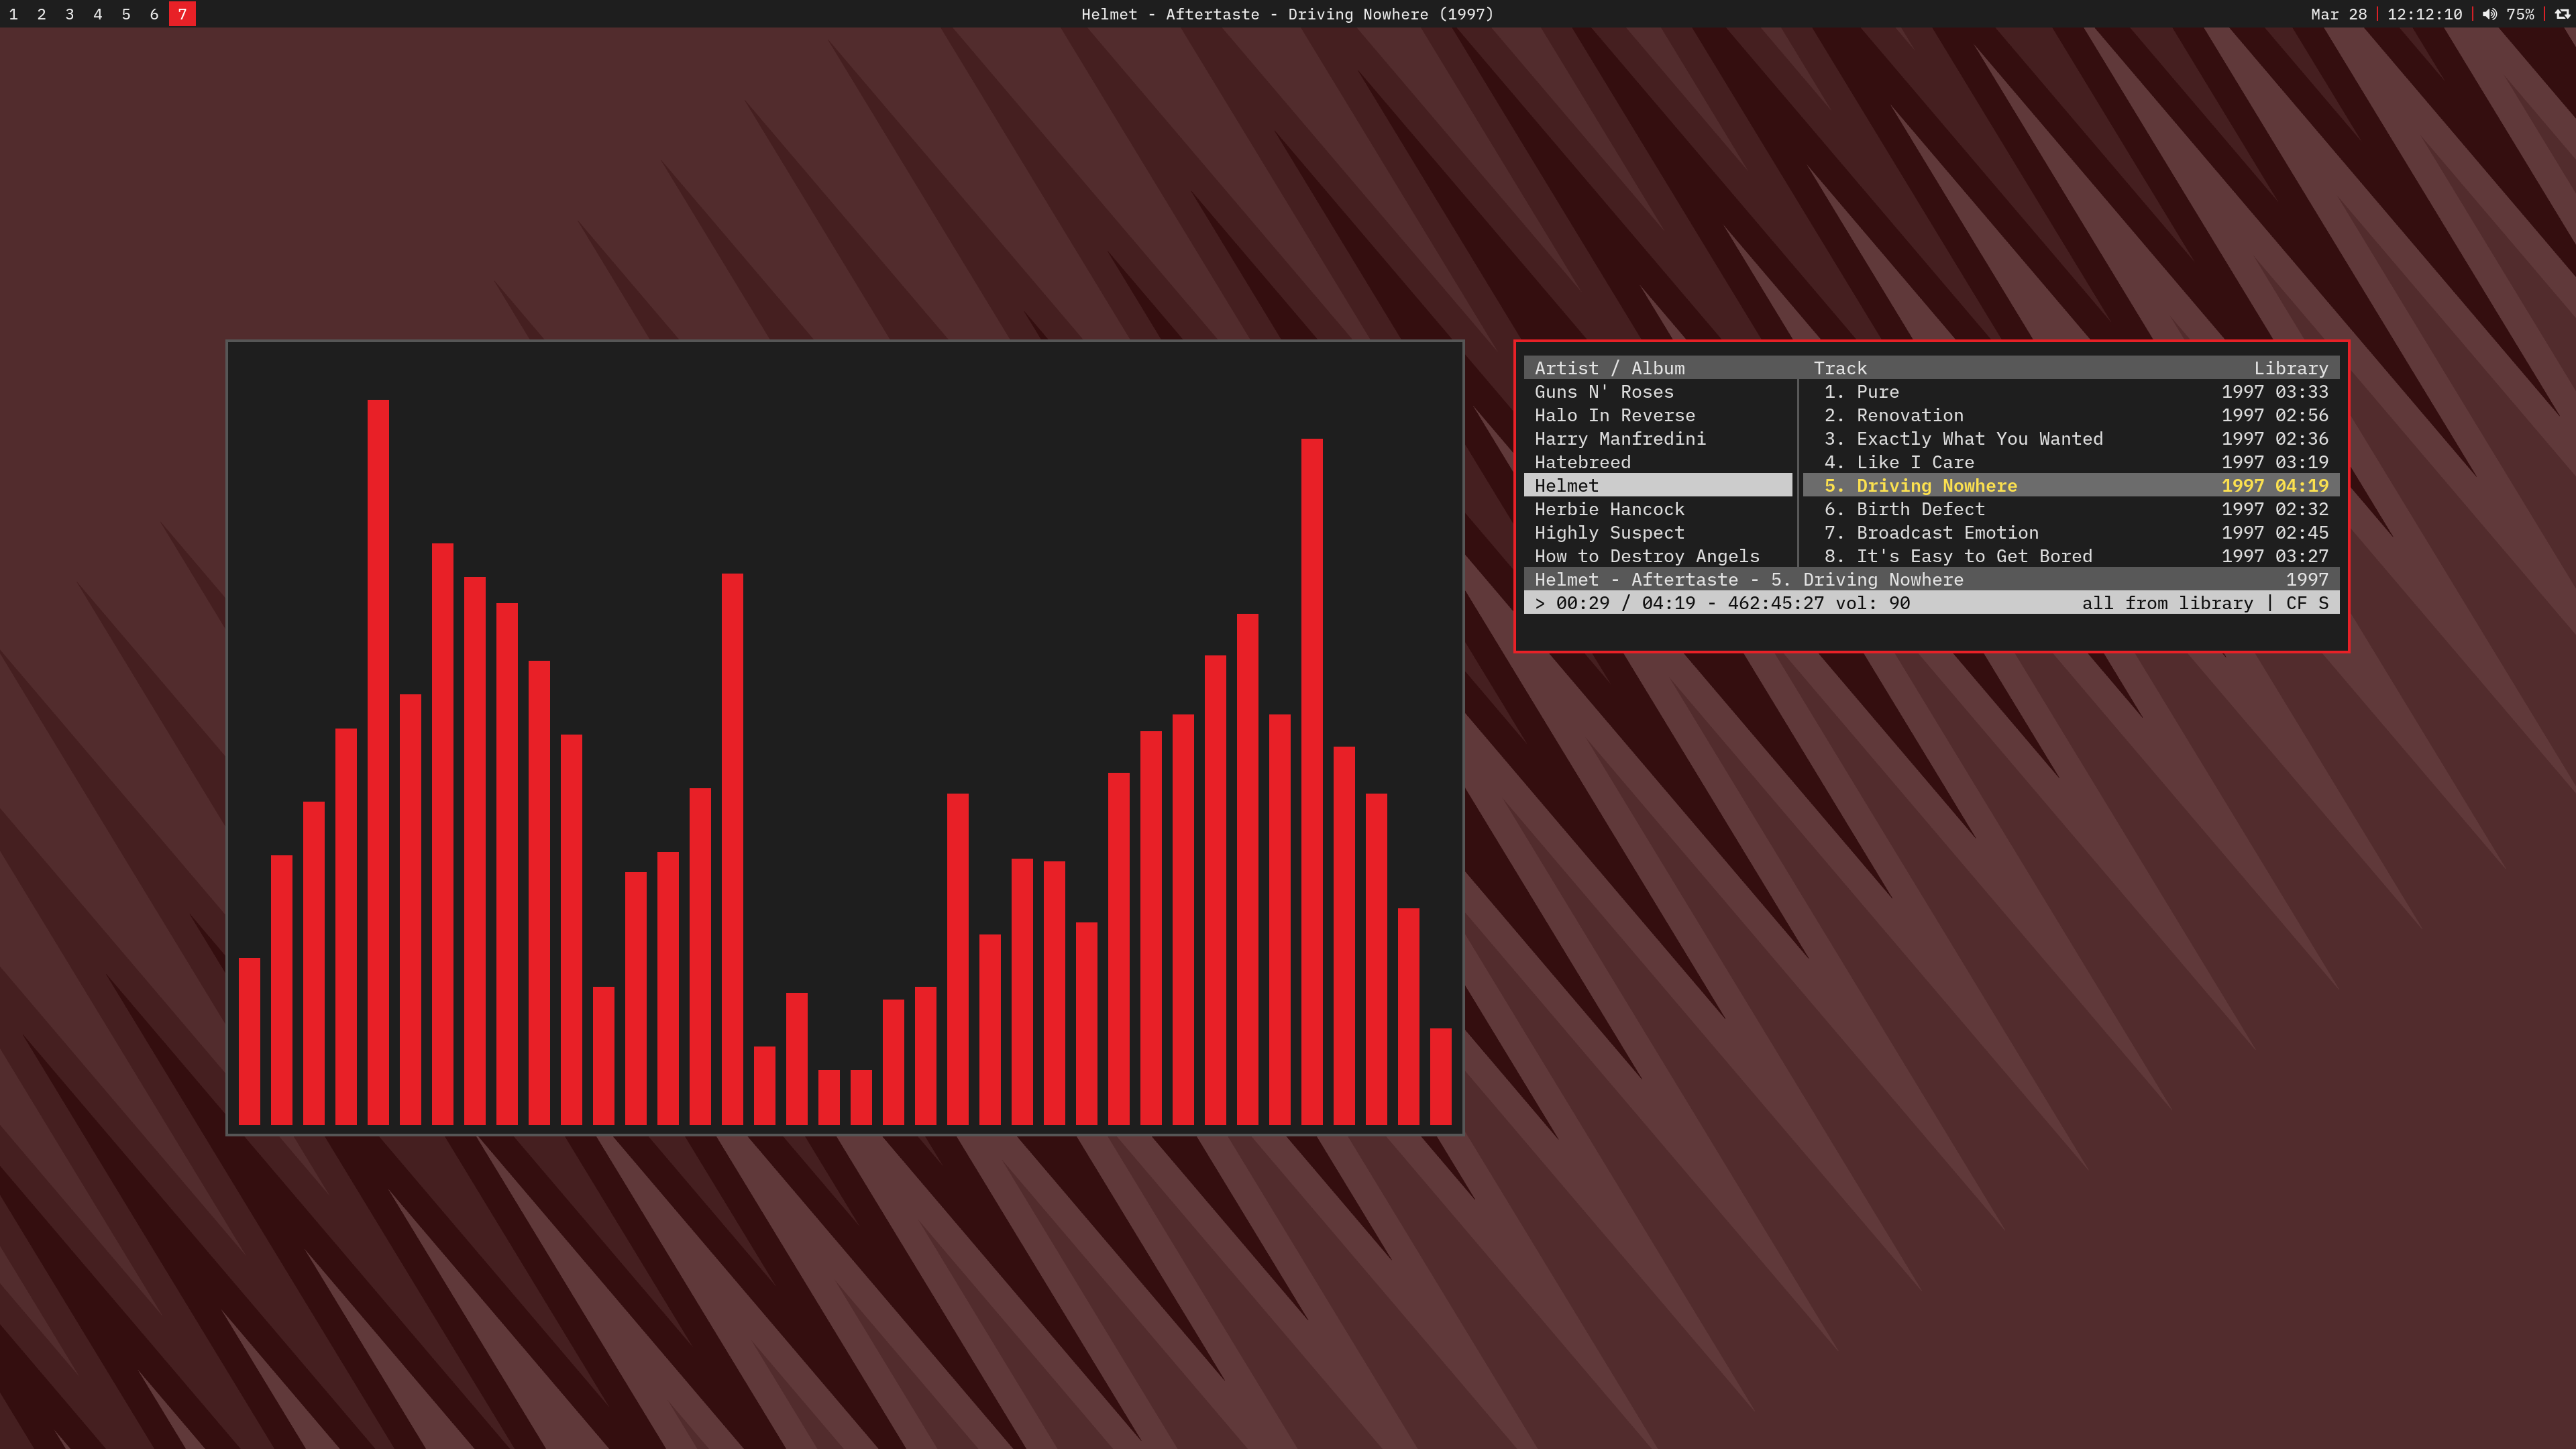Click the now-playing title in the top bar
Screen dimensions: 2576x1449
click(1287, 14)
